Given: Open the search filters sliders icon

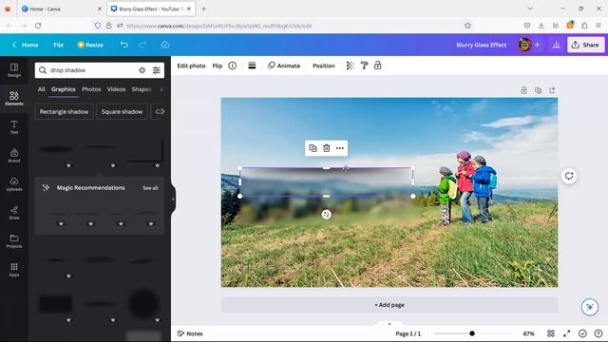Looking at the screenshot, I should tap(156, 70).
